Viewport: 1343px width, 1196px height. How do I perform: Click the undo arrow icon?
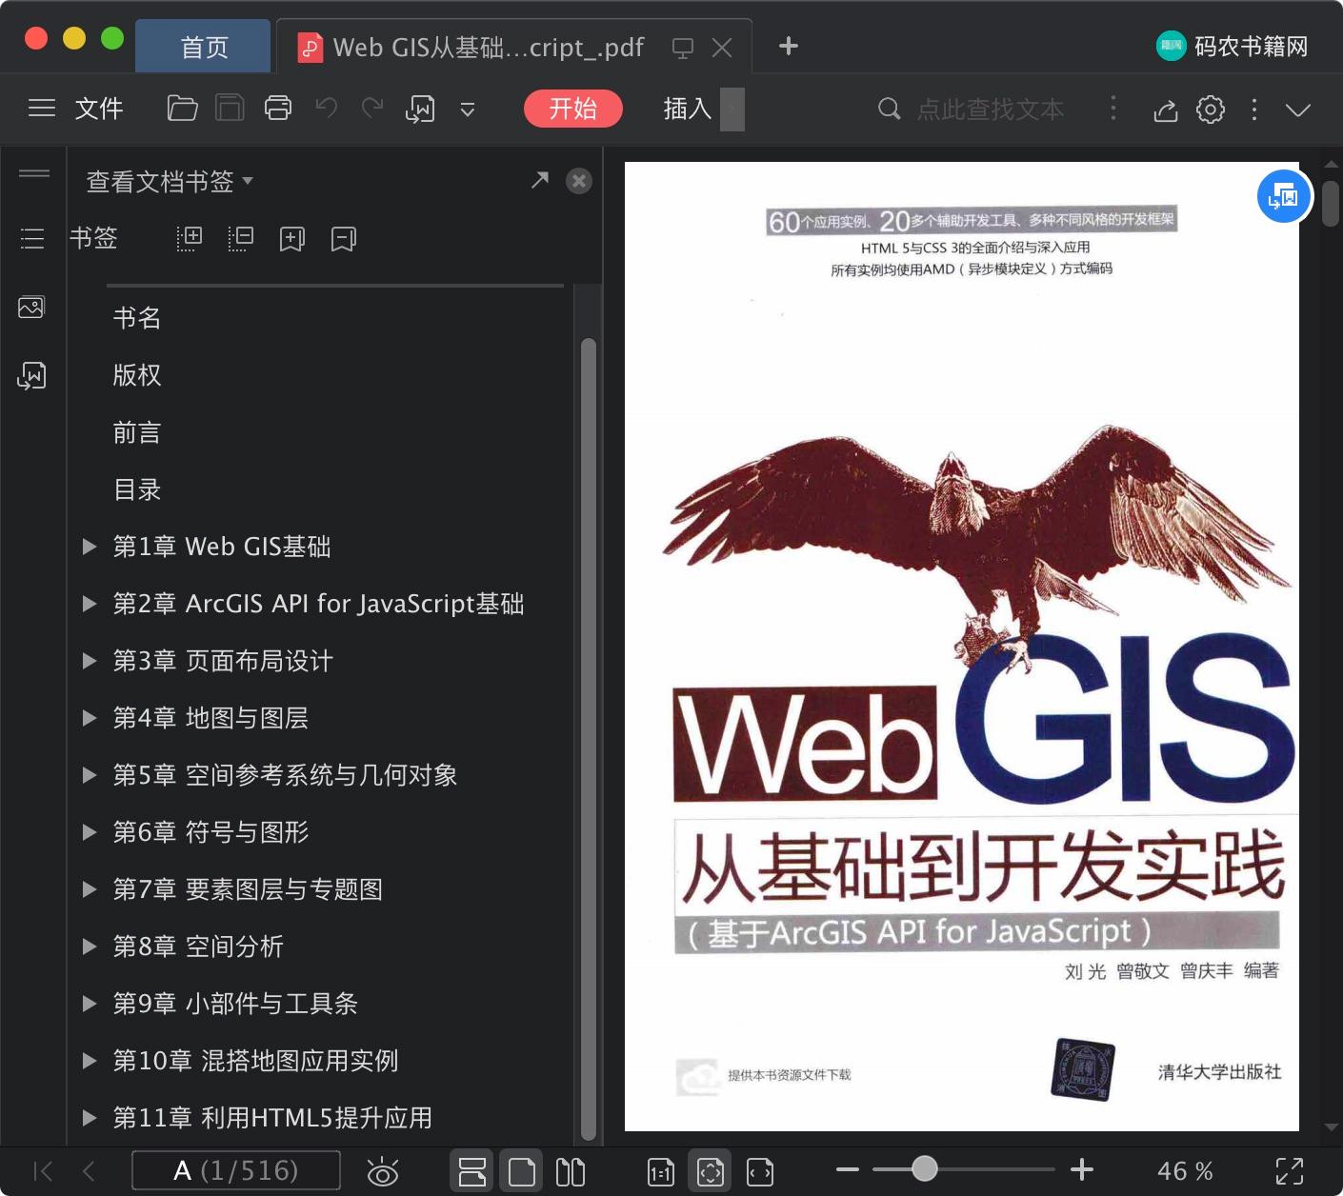click(x=327, y=109)
